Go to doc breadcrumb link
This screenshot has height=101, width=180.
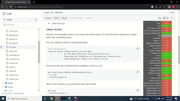(52, 12)
